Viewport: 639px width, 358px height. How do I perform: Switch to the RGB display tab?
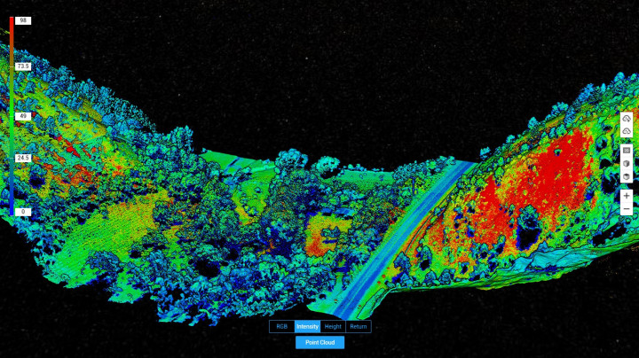281,326
